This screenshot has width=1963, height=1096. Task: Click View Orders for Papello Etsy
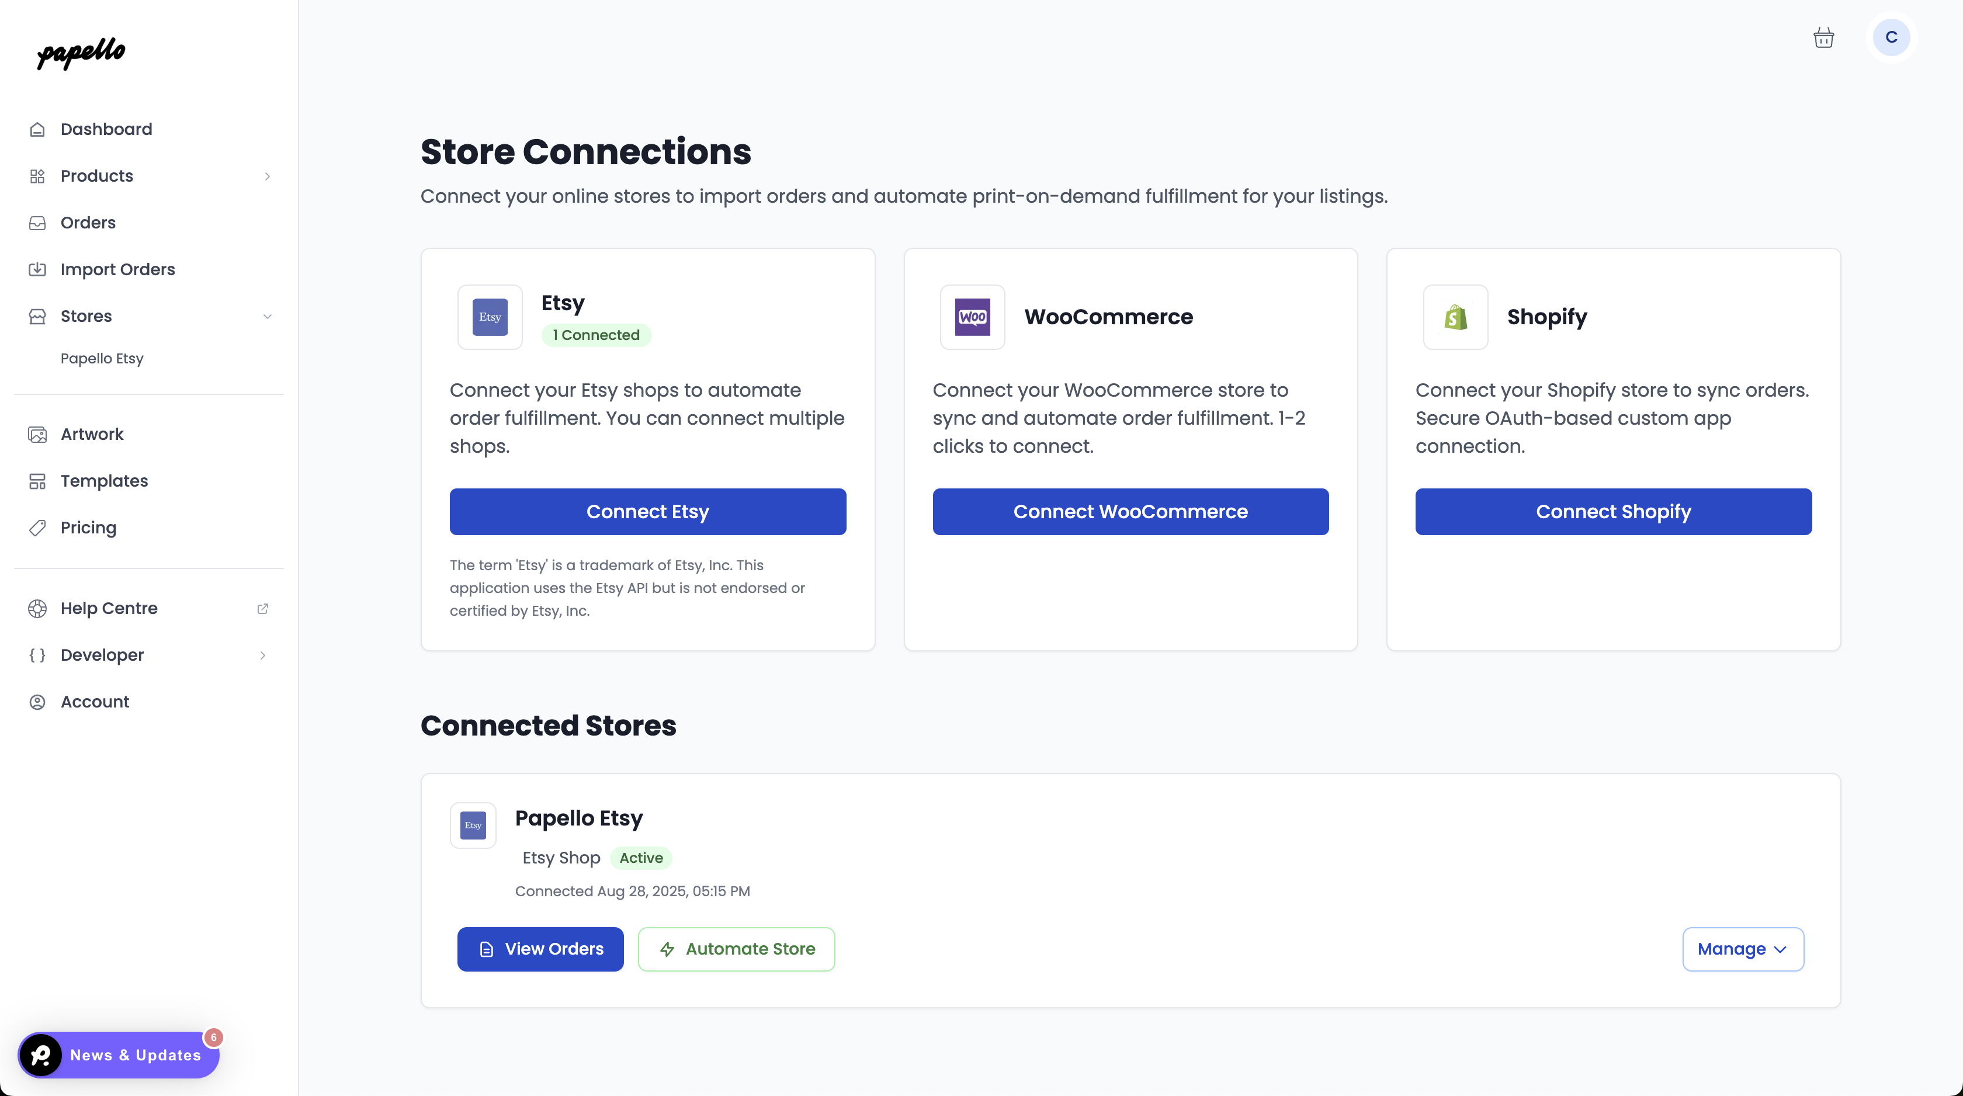(x=540, y=950)
